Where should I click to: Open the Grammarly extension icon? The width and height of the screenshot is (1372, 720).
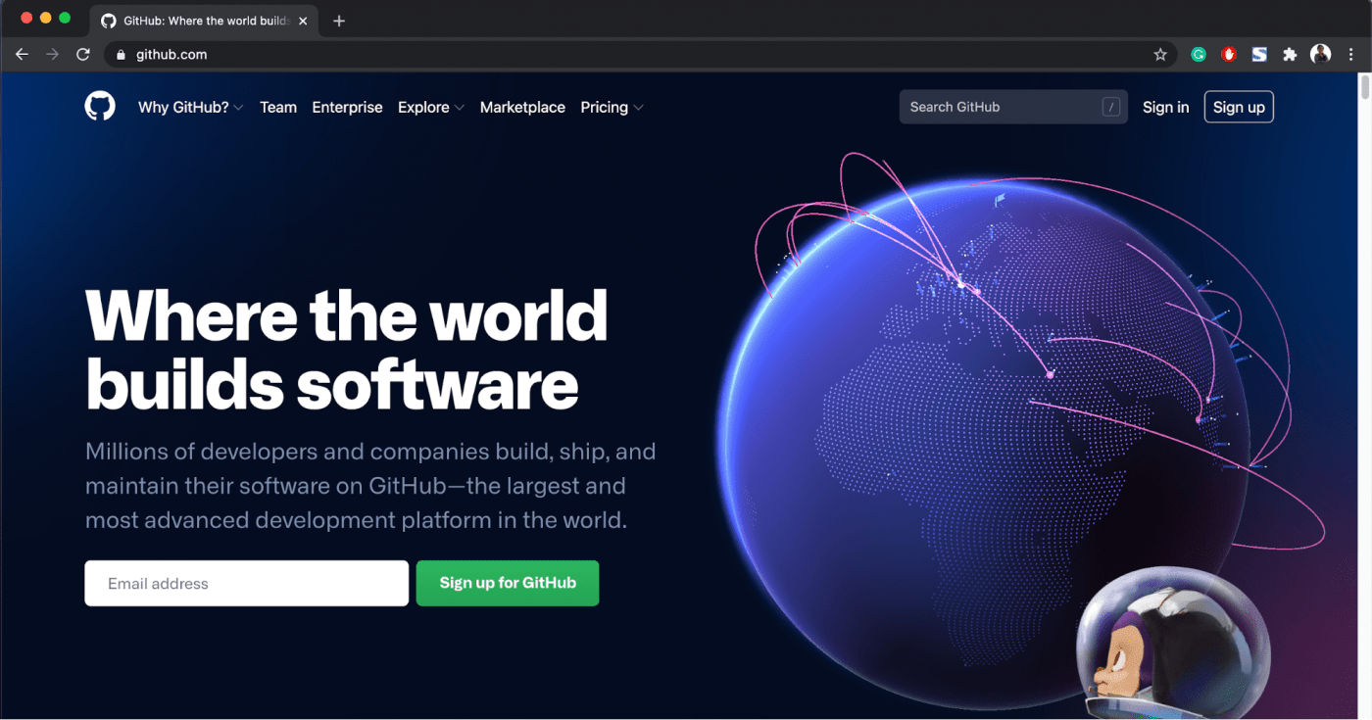(1199, 55)
